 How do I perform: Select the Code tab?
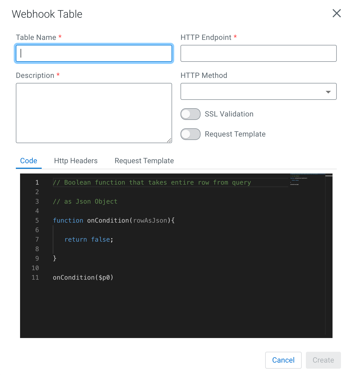click(x=29, y=161)
